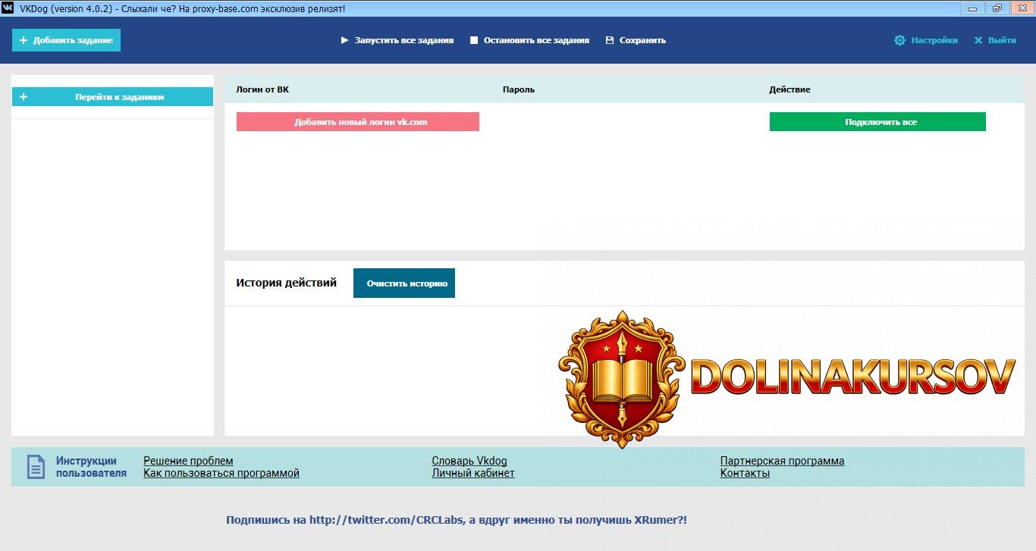
Task: Start all tasks using the play icon
Action: [344, 40]
